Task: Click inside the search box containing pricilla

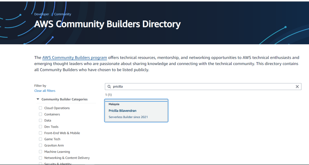Action: click(x=202, y=87)
